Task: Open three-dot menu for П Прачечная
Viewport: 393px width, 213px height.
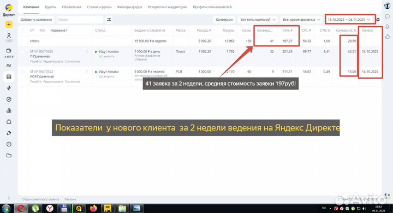Action: point(87,51)
